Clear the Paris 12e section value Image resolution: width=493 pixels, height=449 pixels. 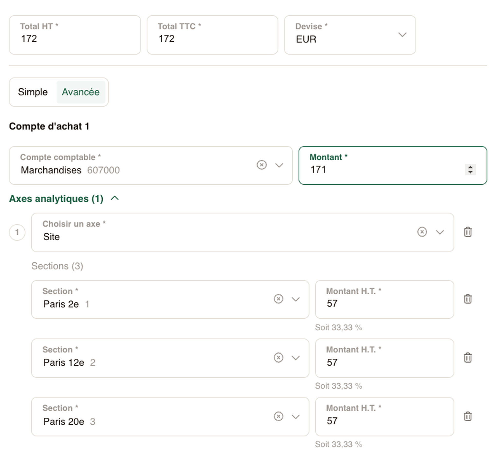tap(278, 357)
